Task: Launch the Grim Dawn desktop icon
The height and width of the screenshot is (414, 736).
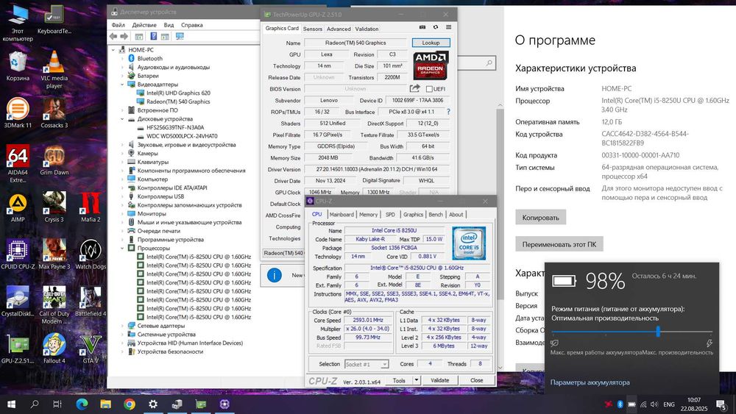Action: 54,160
